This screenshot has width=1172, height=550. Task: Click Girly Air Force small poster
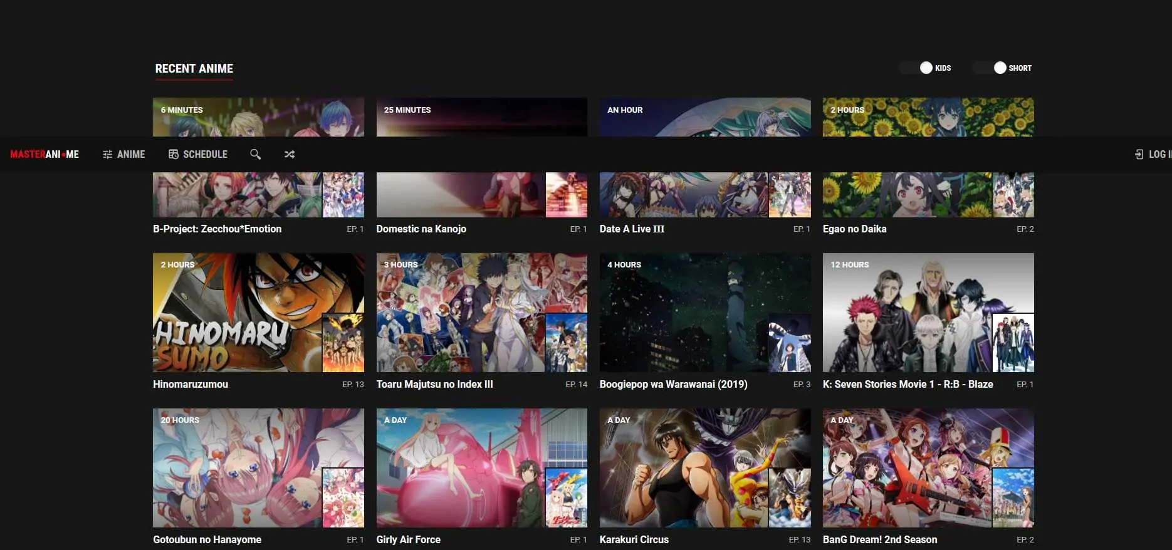[x=566, y=498]
